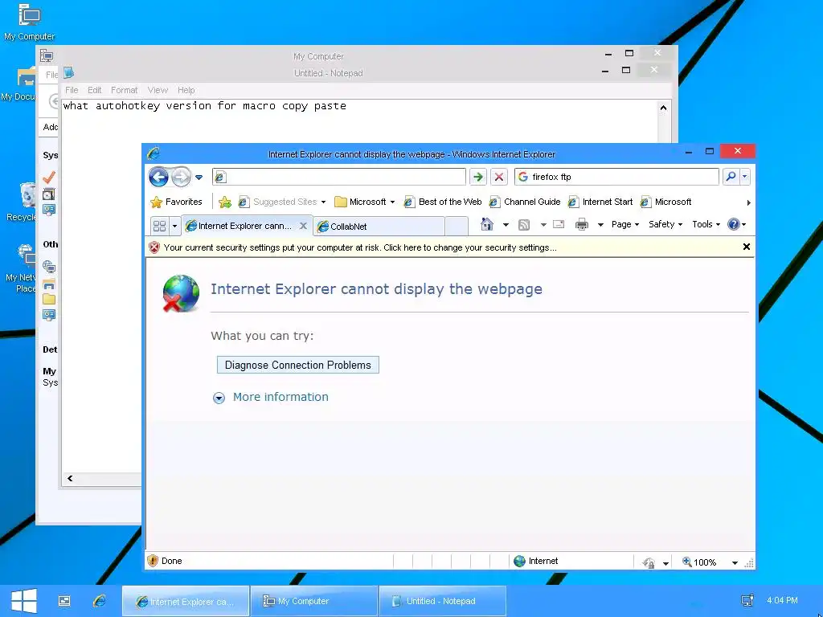
Task: Open the Internet Start favorite link
Action: tap(600, 202)
